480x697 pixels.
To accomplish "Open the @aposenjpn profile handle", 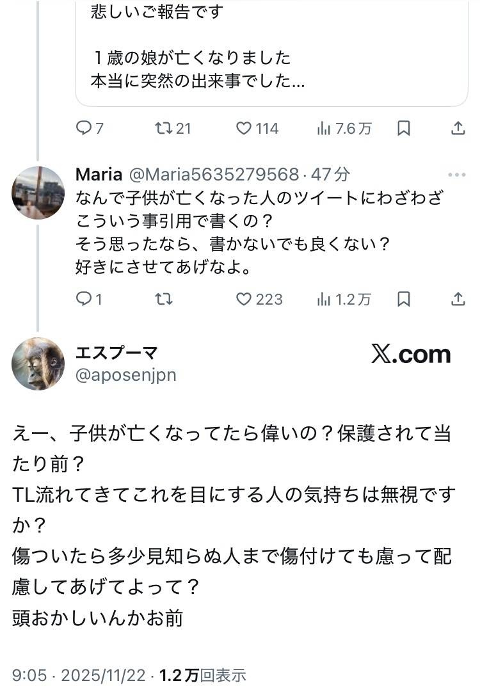I will pyautogui.click(x=125, y=376).
